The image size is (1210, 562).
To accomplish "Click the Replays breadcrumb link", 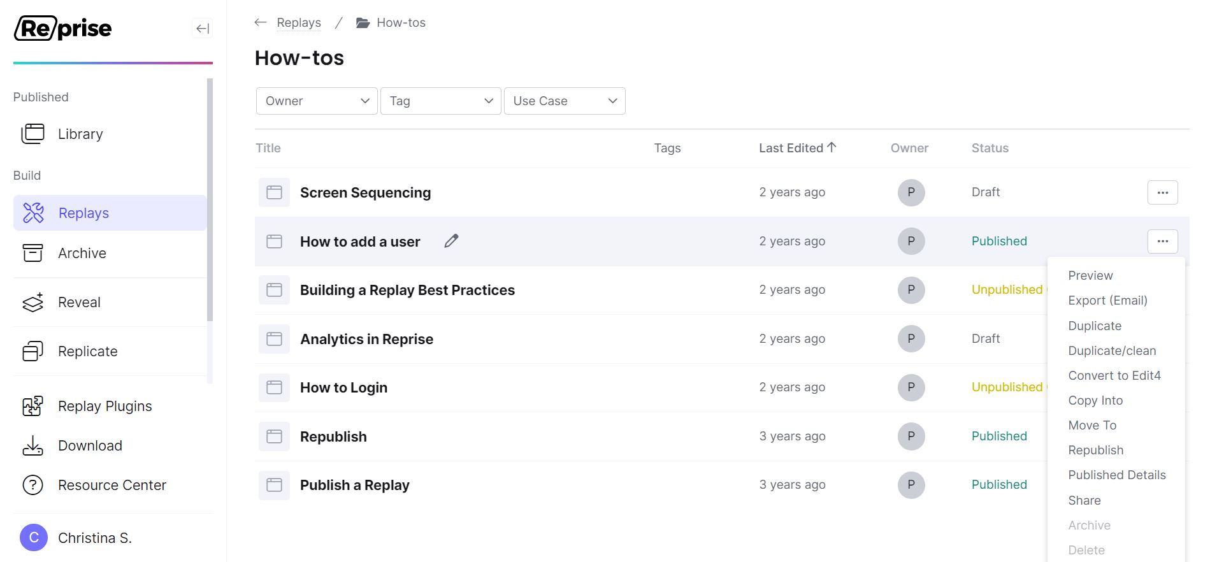I will pos(299,23).
